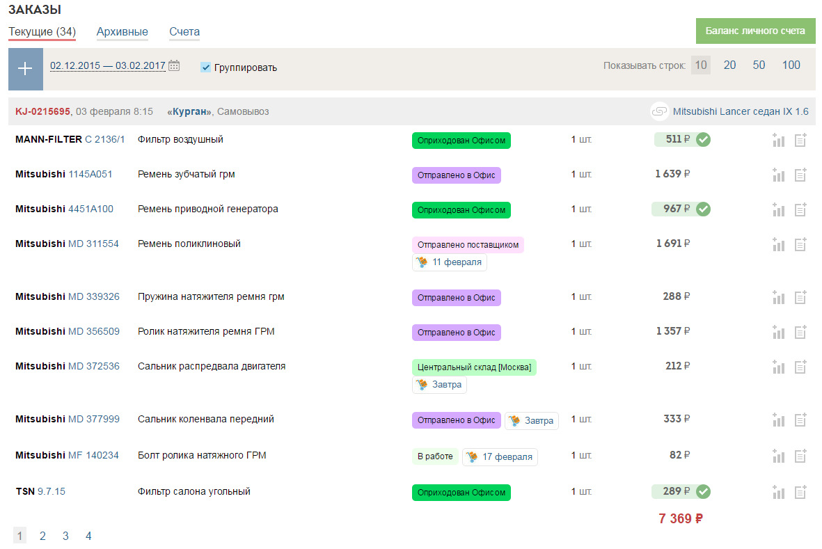Click note icon for MD 311554 row
The image size is (822, 549).
coord(800,245)
